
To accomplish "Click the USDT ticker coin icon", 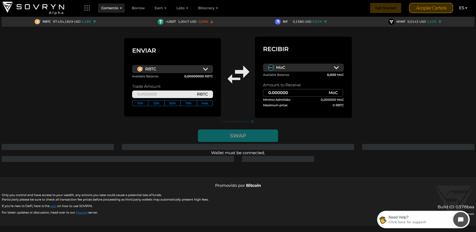I will [161, 22].
